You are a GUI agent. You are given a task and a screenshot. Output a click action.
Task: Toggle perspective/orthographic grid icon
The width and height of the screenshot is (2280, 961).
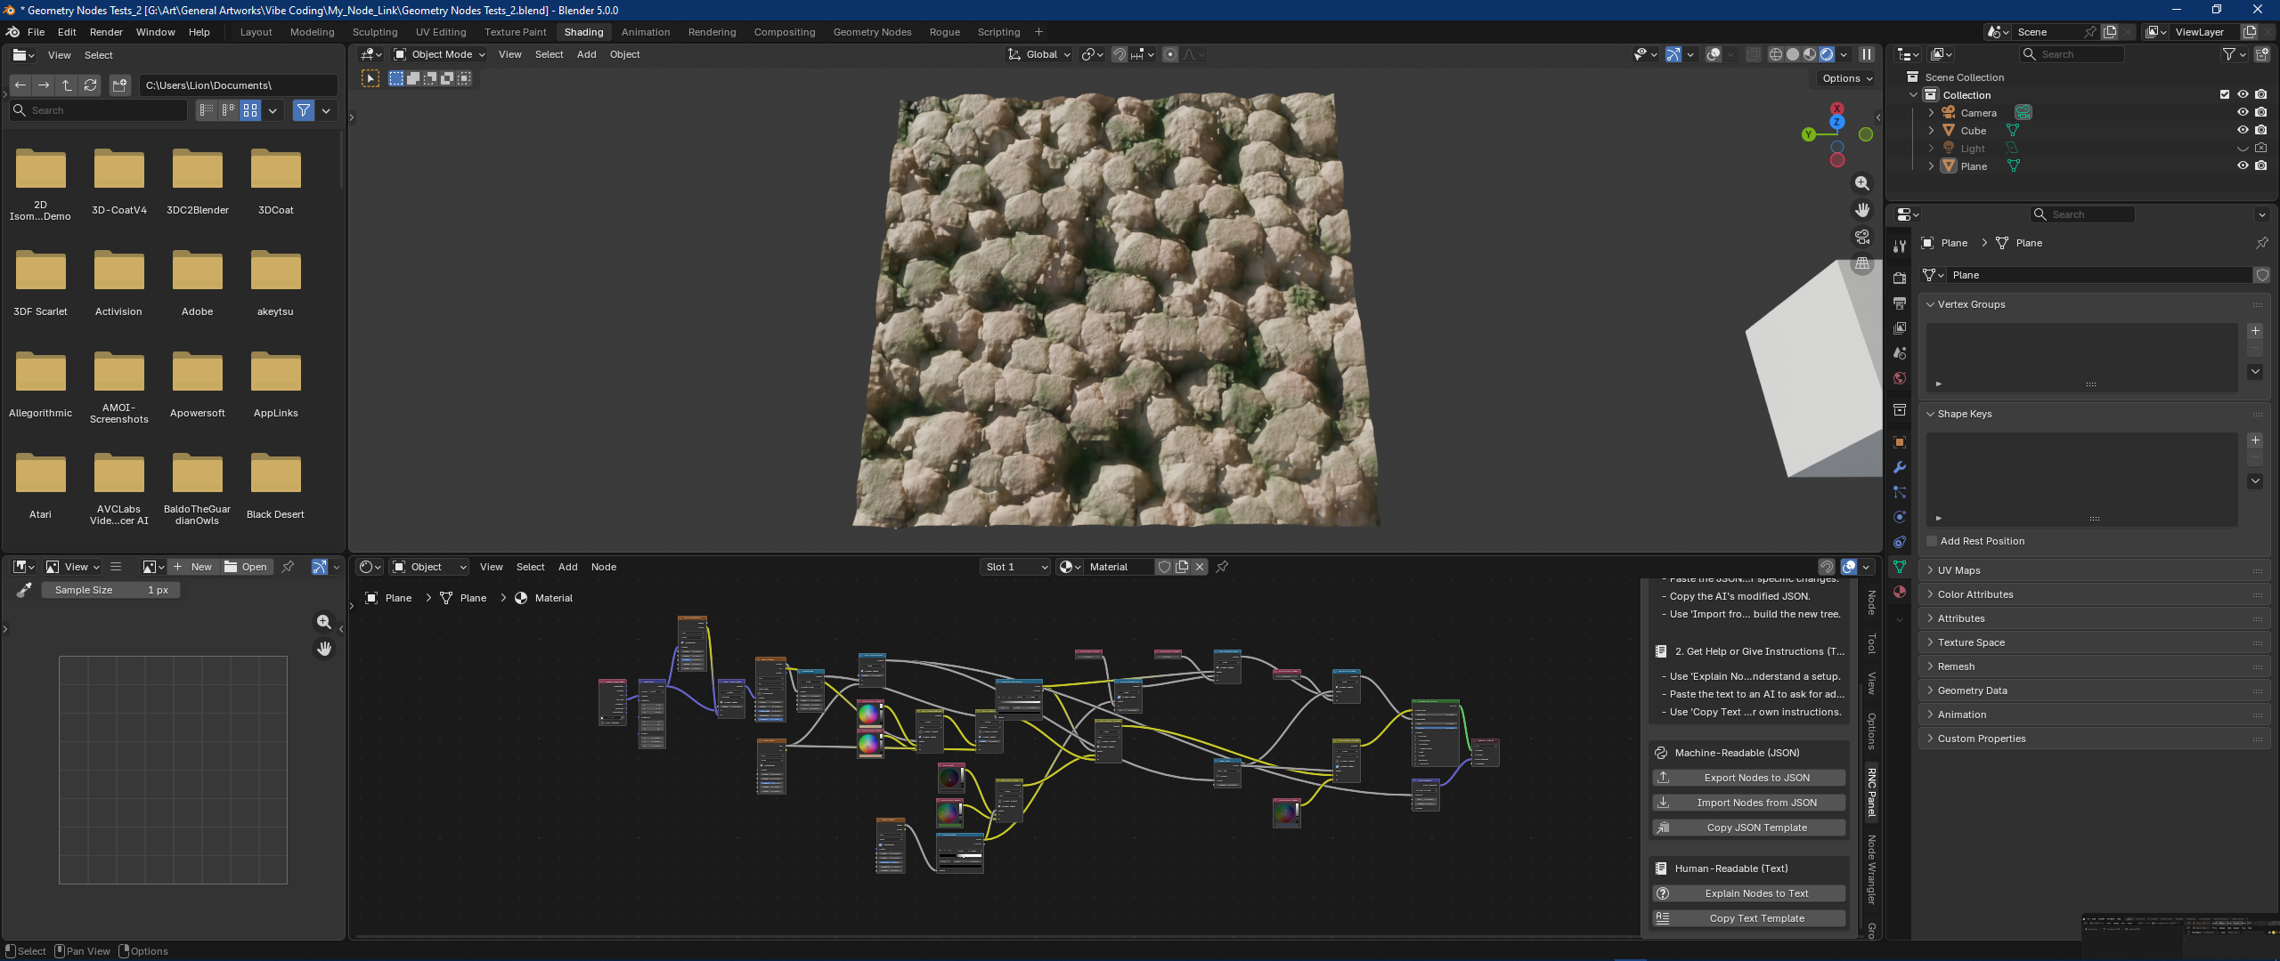[1861, 263]
